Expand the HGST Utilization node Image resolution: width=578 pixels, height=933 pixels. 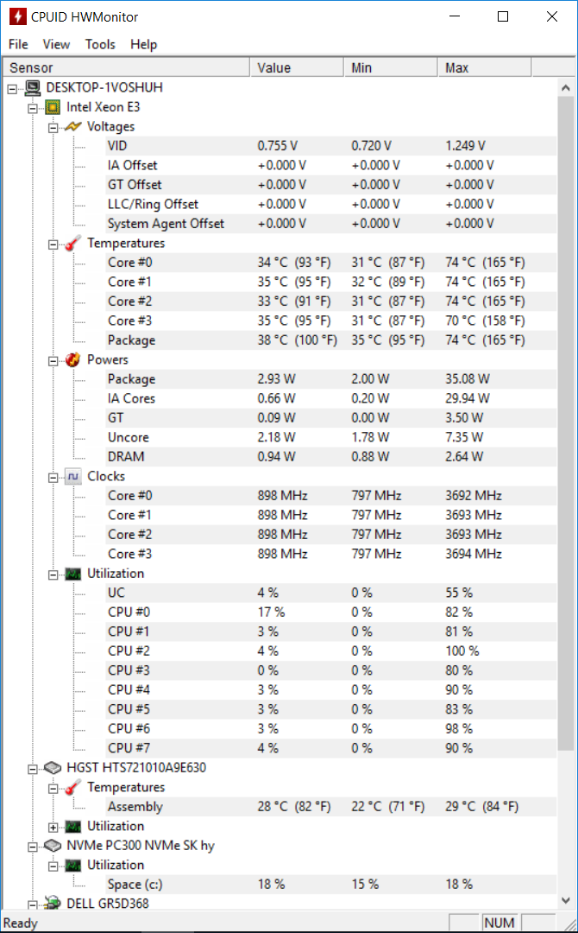point(53,827)
